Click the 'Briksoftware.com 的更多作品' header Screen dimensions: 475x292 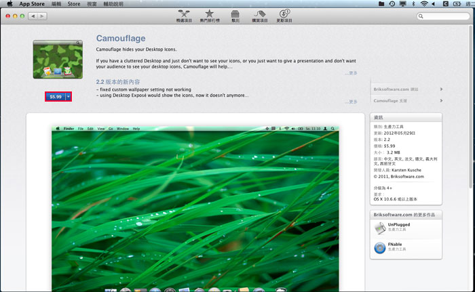(406, 215)
